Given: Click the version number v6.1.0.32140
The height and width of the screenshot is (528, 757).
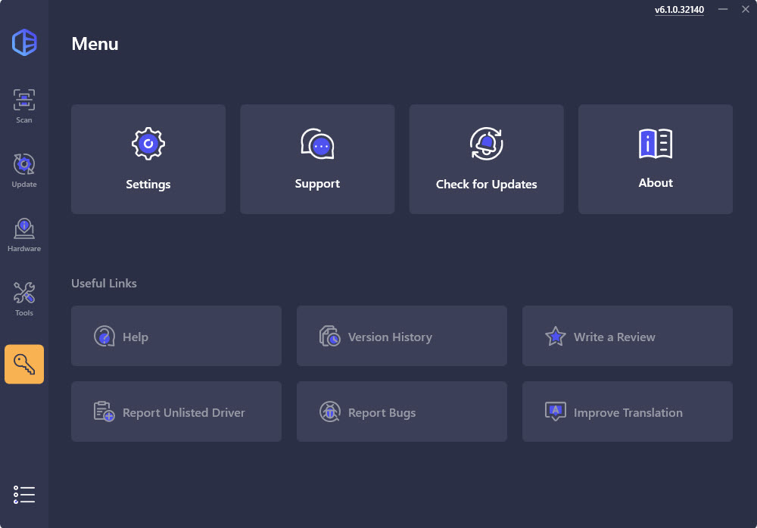Looking at the screenshot, I should coord(679,10).
